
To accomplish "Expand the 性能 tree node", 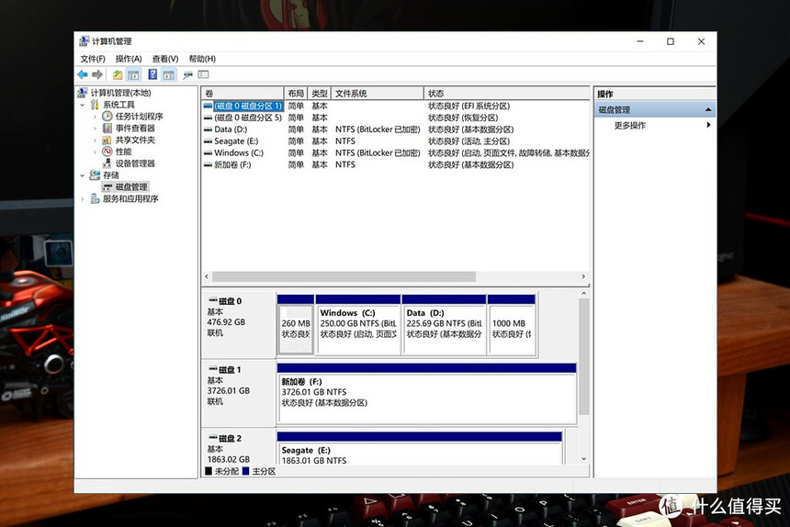I will click(95, 151).
